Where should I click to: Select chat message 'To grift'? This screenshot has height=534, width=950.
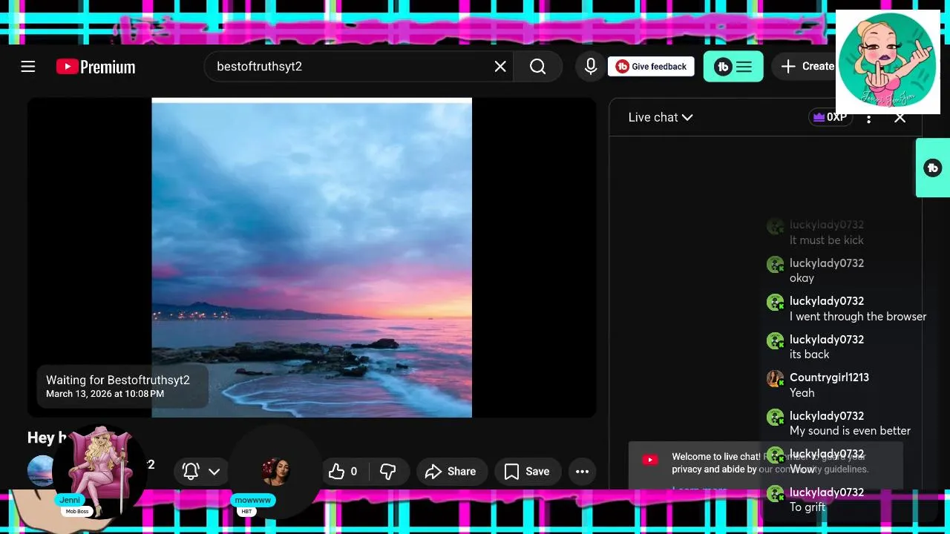tap(807, 507)
